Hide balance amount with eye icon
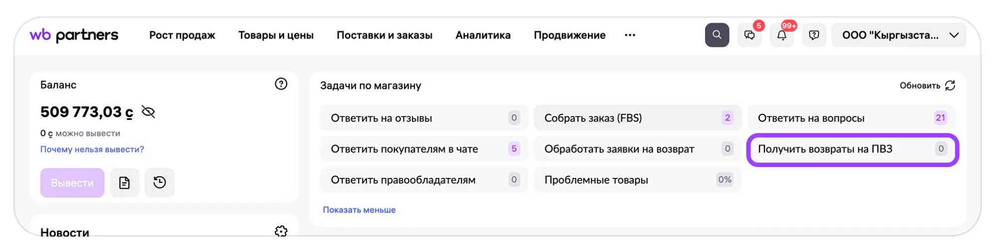This screenshot has height=250, width=995. [148, 112]
